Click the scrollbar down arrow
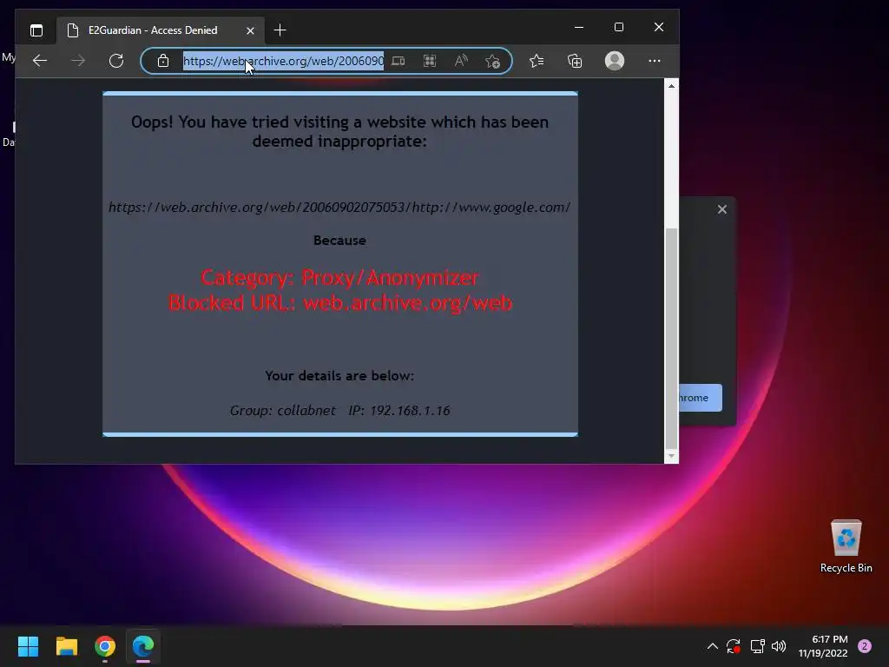This screenshot has width=889, height=667. point(671,456)
